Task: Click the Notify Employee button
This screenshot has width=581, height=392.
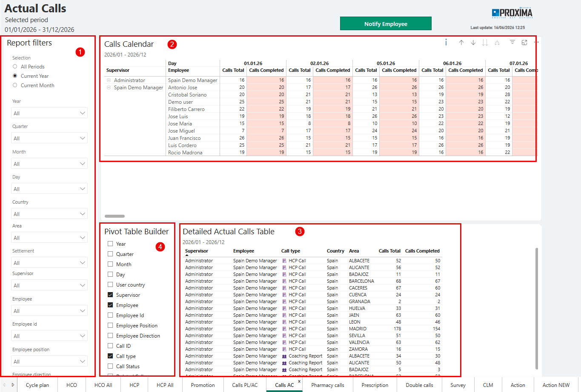Action: coord(386,24)
